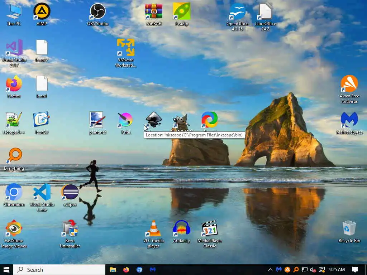Click the taskbar Search box
Viewport: 367px width, 275px height.
(59, 270)
